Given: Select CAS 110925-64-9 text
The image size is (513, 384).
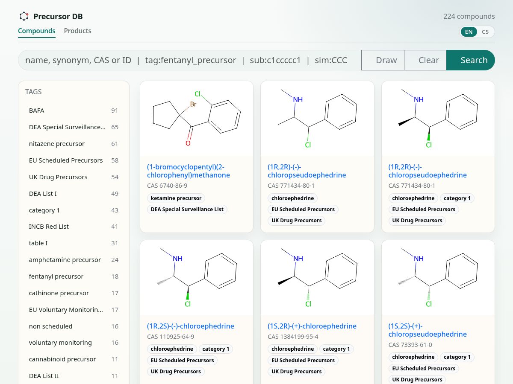Looking at the screenshot, I should [171, 337].
